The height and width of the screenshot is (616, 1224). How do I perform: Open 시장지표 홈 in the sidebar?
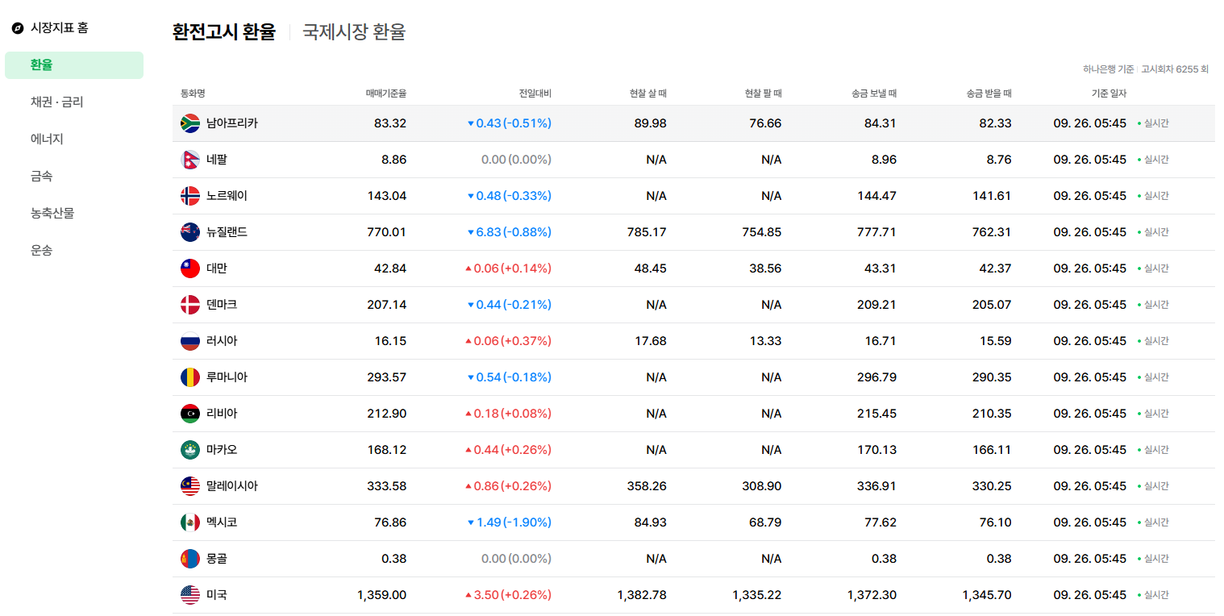coord(60,28)
